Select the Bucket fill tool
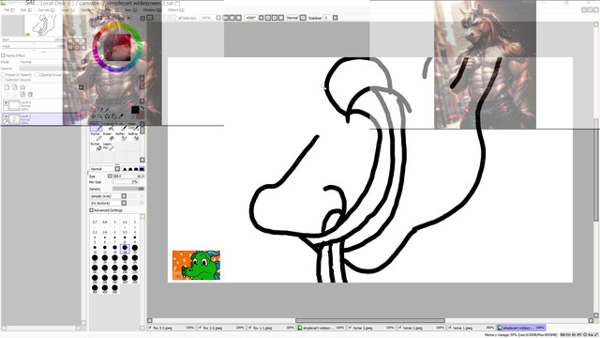 coord(96,146)
